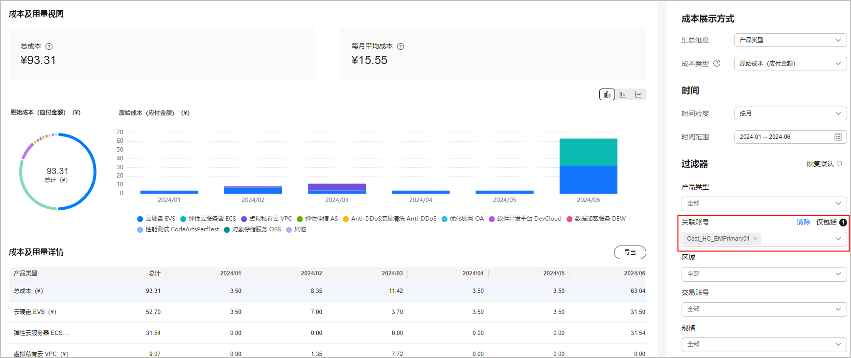Click the 52.70 total in 云硬盘 row

(153, 312)
